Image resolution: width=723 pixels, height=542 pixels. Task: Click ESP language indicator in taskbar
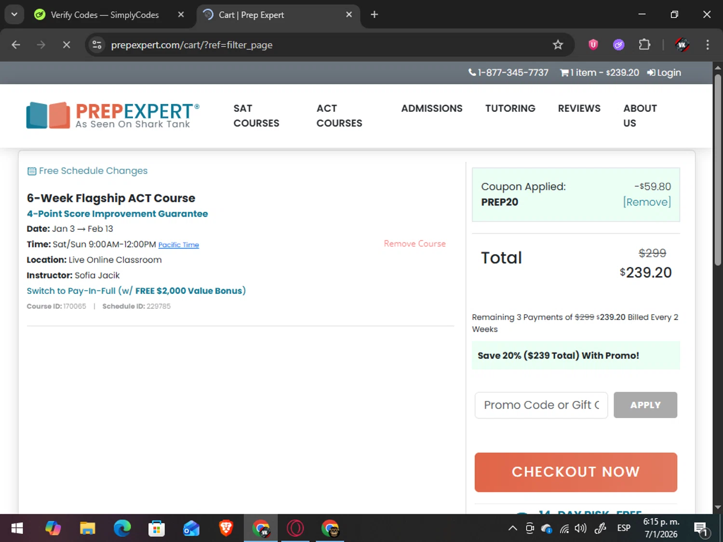coord(624,529)
